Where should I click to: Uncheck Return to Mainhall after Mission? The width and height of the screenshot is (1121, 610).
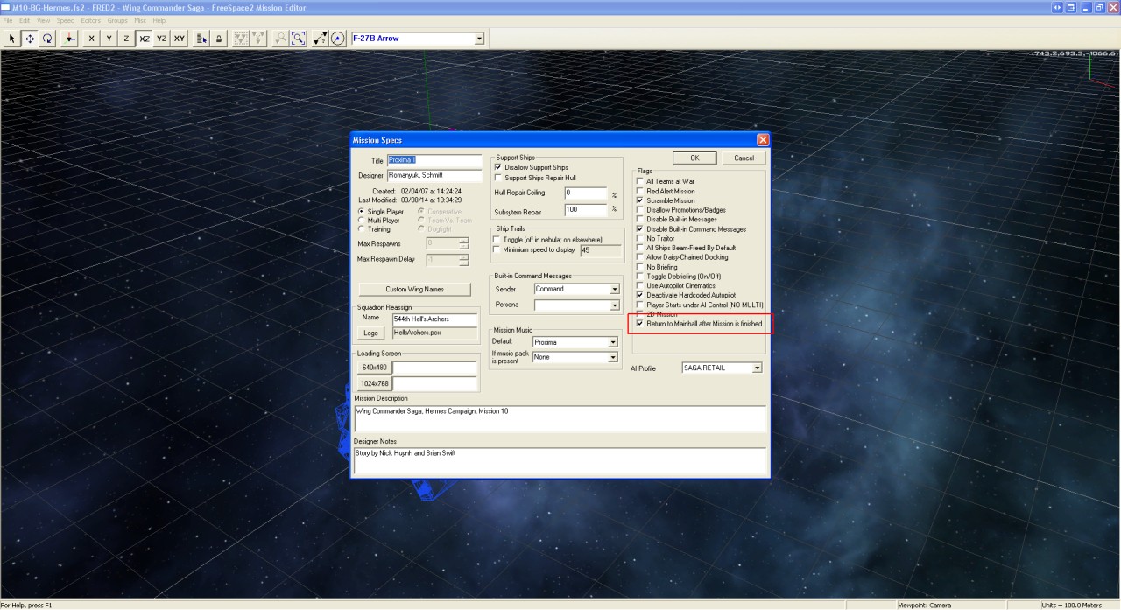(640, 324)
